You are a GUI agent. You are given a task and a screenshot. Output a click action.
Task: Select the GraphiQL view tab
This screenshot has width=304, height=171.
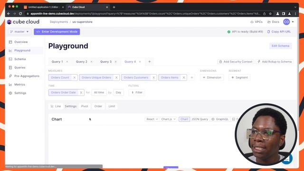pyautogui.click(x=220, y=119)
